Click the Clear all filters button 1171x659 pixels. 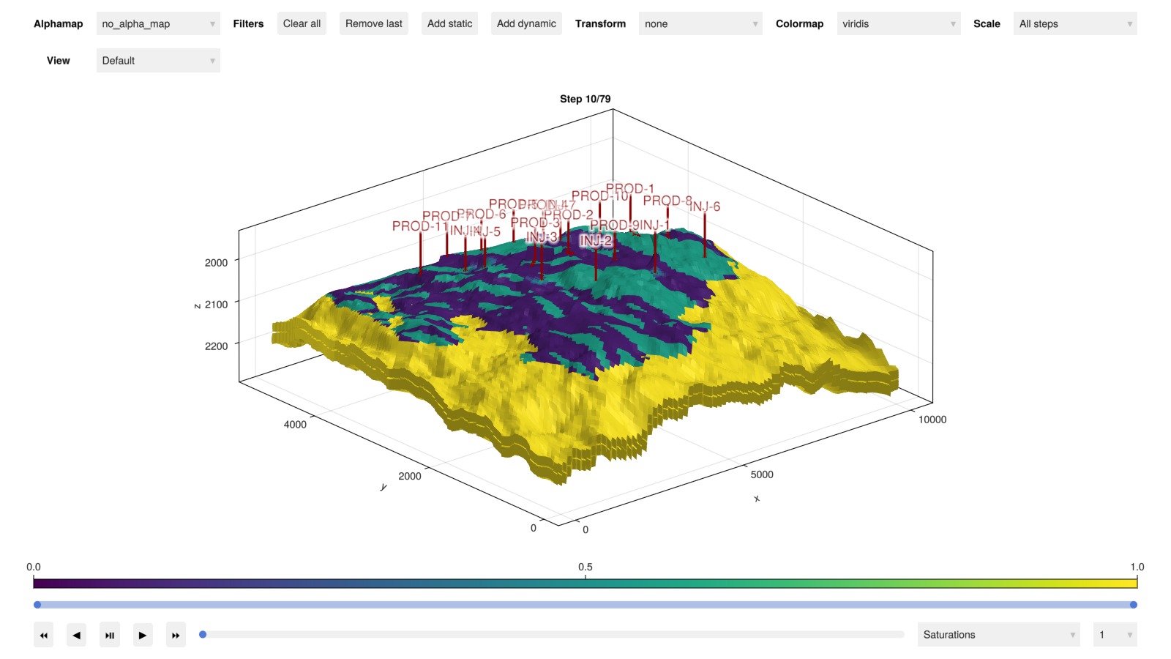302,23
